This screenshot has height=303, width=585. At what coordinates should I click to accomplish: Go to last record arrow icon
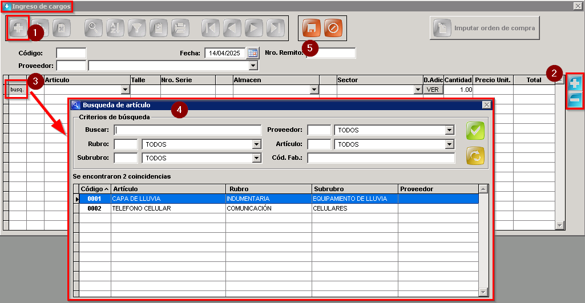(x=275, y=29)
